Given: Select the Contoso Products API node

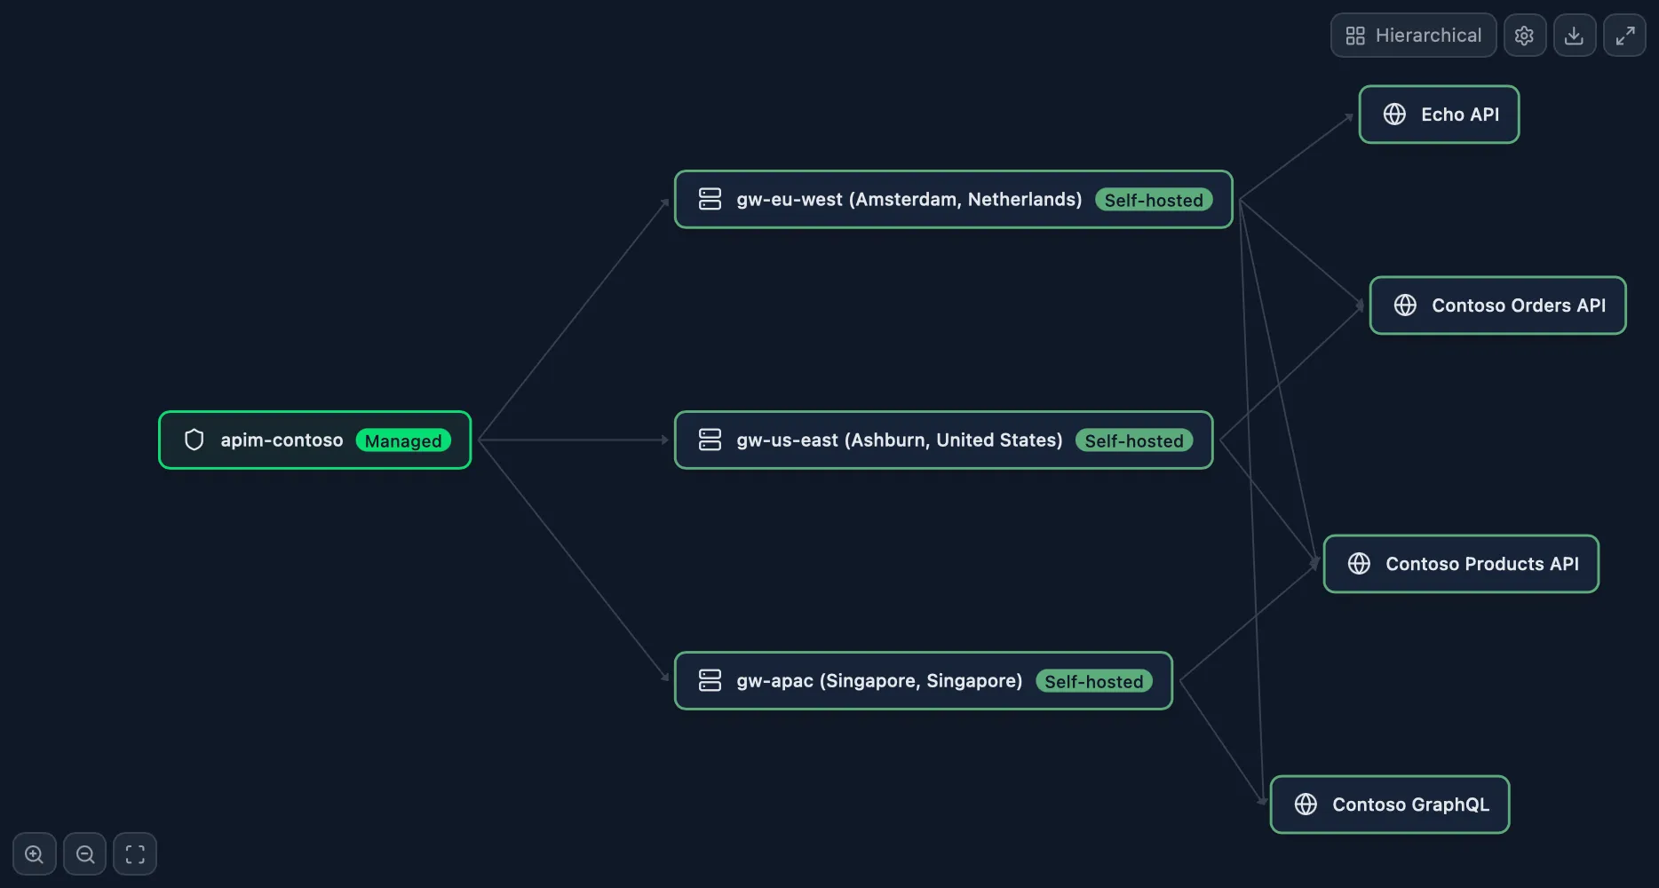Looking at the screenshot, I should point(1460,563).
